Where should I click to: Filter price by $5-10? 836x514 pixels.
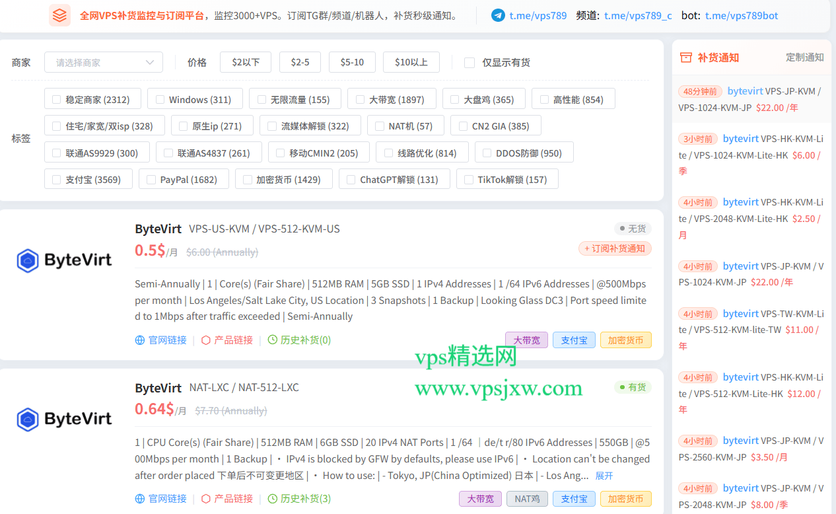pos(352,63)
